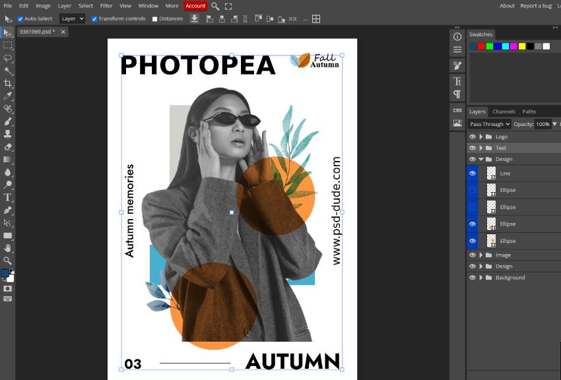The height and width of the screenshot is (380, 561).
Task: Open the CSS panel icon
Action: (x=457, y=110)
